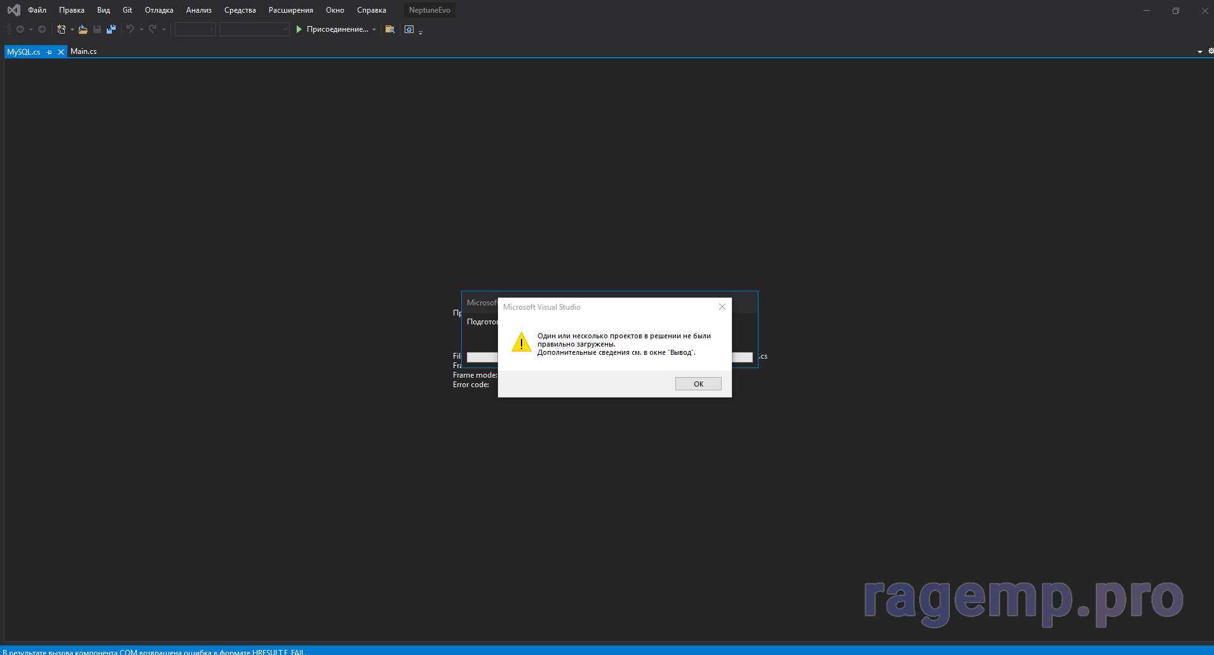The height and width of the screenshot is (655, 1214).
Task: Open the toolbar overflow options arrow
Action: (x=421, y=32)
